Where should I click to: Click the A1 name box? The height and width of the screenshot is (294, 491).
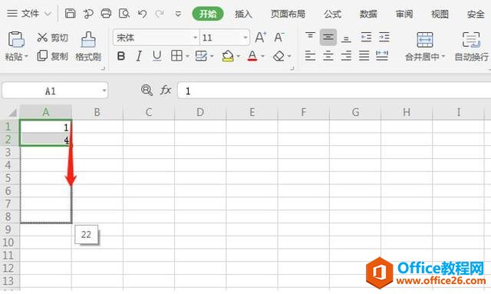50,91
